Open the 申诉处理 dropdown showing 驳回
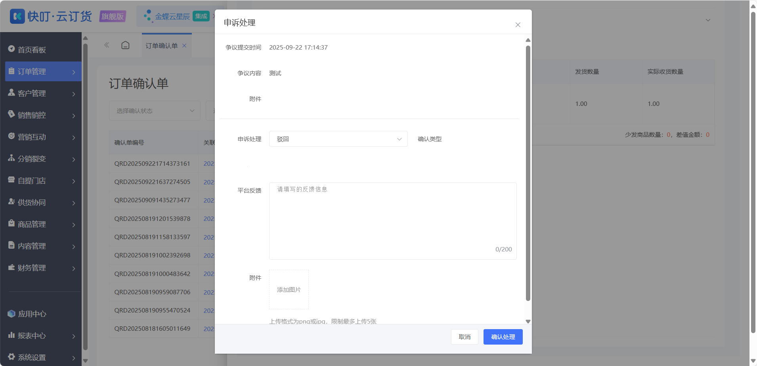Image resolution: width=757 pixels, height=366 pixels. [338, 139]
